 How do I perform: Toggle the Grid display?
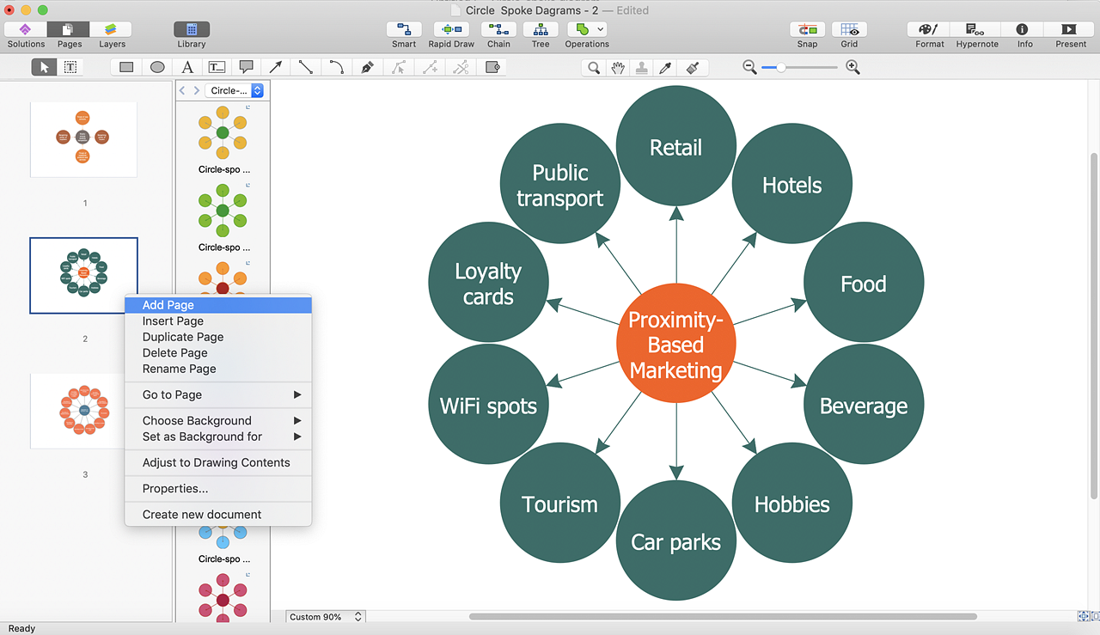[848, 34]
